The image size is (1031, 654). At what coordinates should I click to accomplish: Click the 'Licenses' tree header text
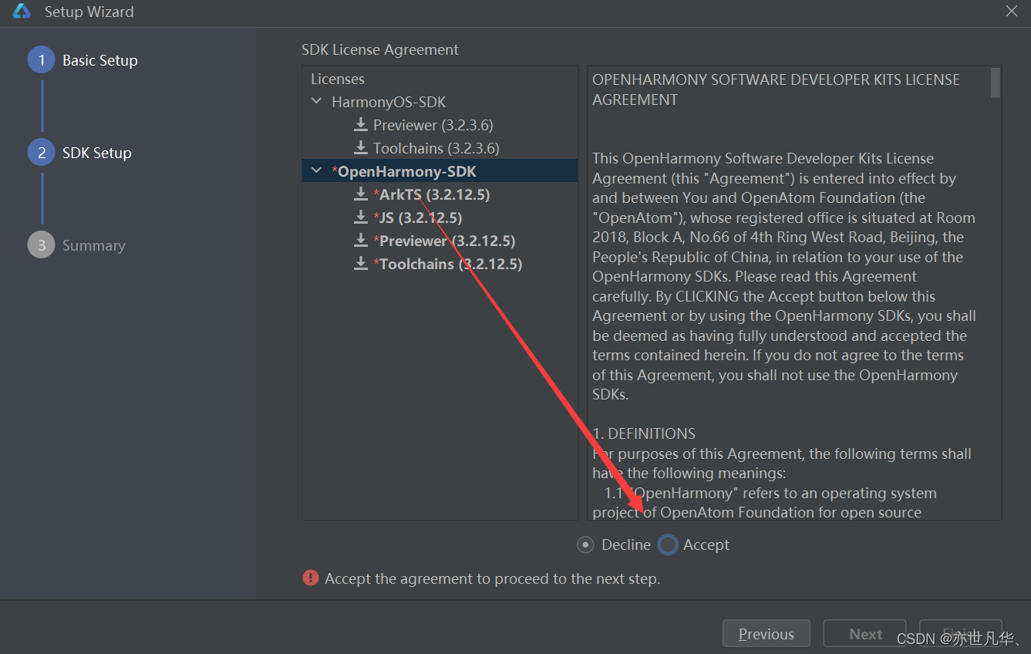pyautogui.click(x=338, y=79)
